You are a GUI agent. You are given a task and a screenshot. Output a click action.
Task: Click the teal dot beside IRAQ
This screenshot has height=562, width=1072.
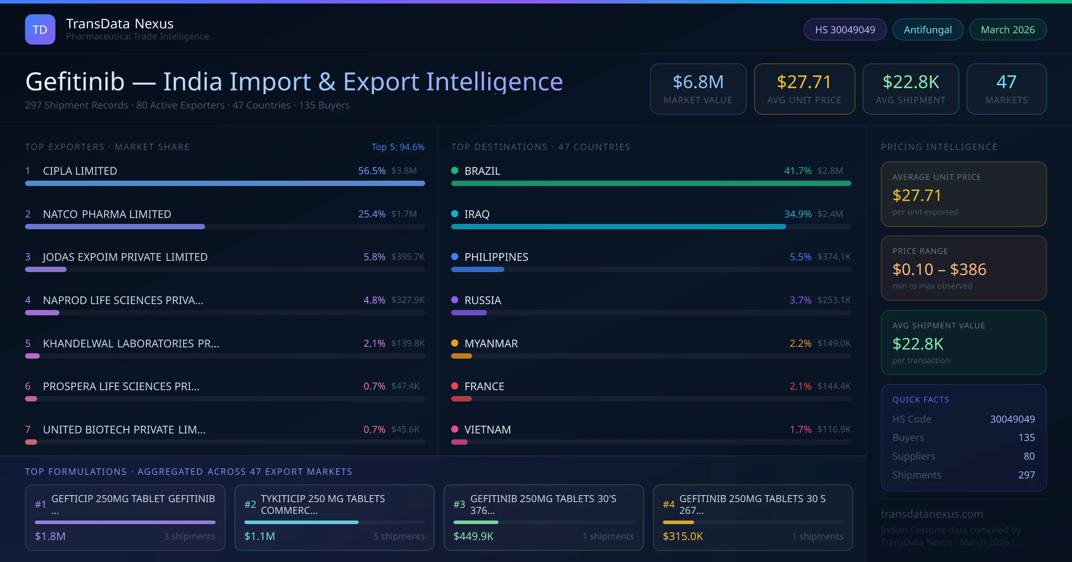coord(454,214)
